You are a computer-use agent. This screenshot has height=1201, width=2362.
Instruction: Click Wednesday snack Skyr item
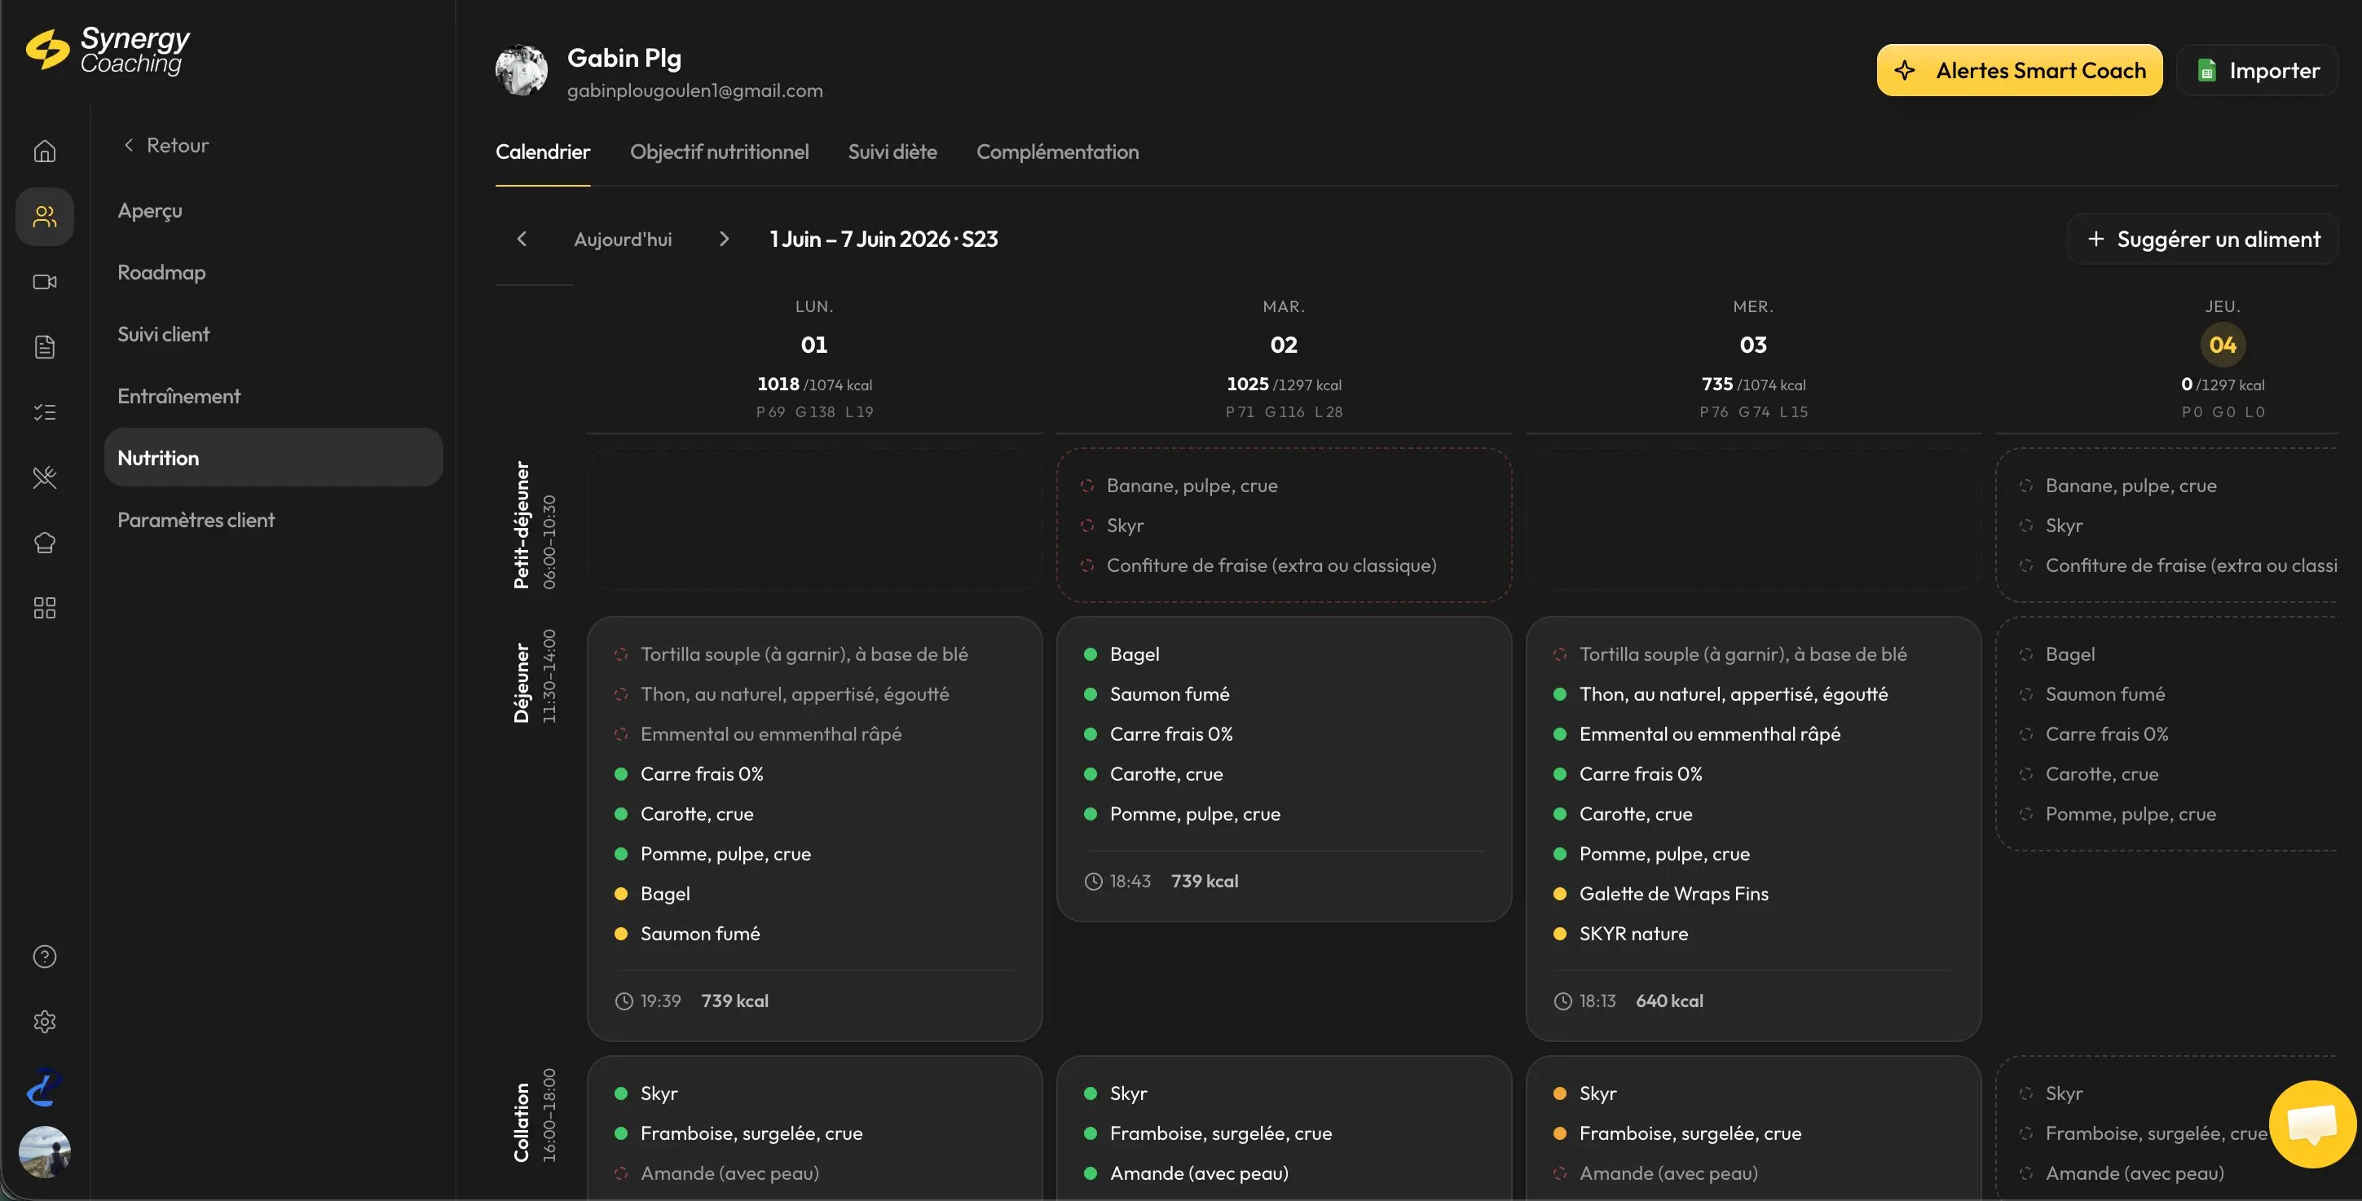pyautogui.click(x=1597, y=1093)
